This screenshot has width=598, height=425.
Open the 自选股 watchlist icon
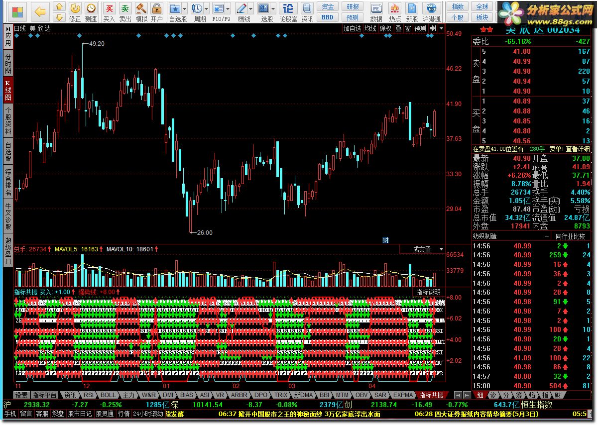point(175,9)
